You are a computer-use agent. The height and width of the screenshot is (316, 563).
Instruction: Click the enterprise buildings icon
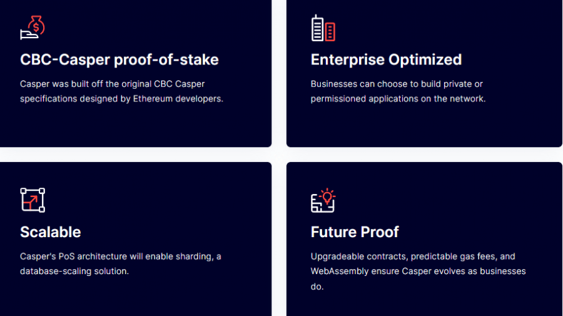click(x=323, y=28)
